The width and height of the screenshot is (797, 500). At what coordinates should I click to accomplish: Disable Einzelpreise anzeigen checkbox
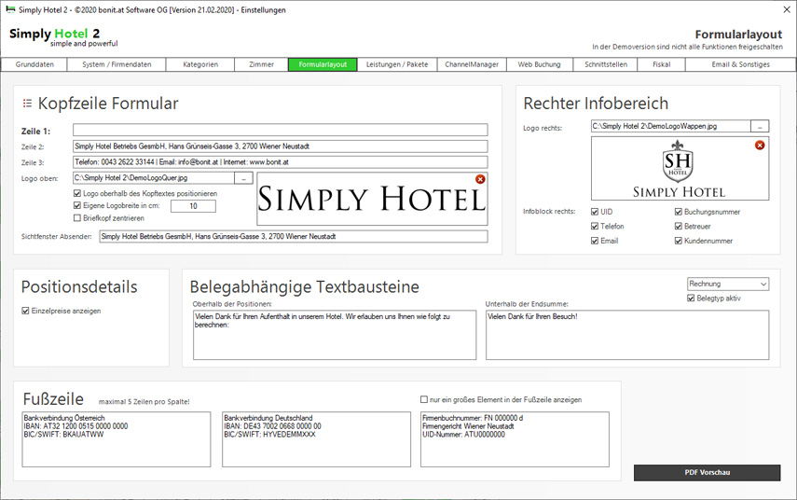(26, 311)
